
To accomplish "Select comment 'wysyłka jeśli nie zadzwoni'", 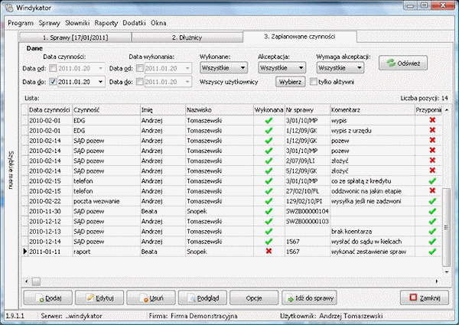I will 373,201.
